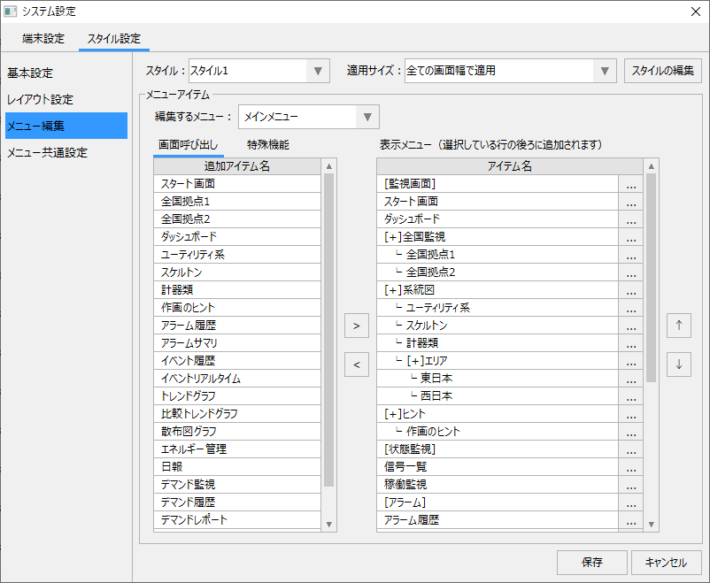Screen dimensions: 710x583
Task: Select レイアウト設定 in the sidebar
Action: click(40, 99)
